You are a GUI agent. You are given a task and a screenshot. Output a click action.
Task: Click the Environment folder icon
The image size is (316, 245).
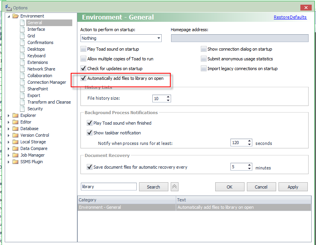[x=16, y=16]
